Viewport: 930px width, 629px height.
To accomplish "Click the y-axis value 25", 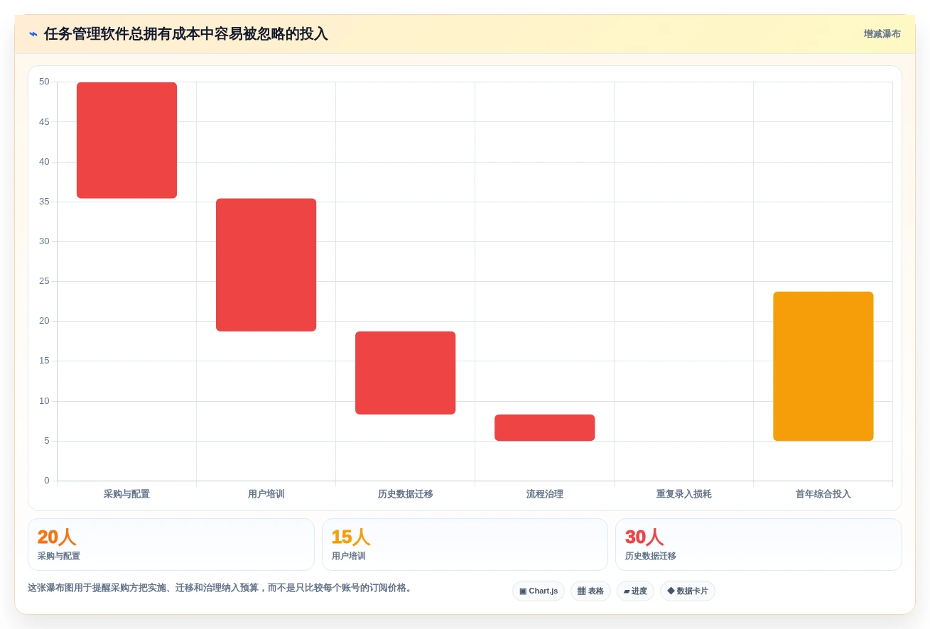I will click(x=44, y=281).
